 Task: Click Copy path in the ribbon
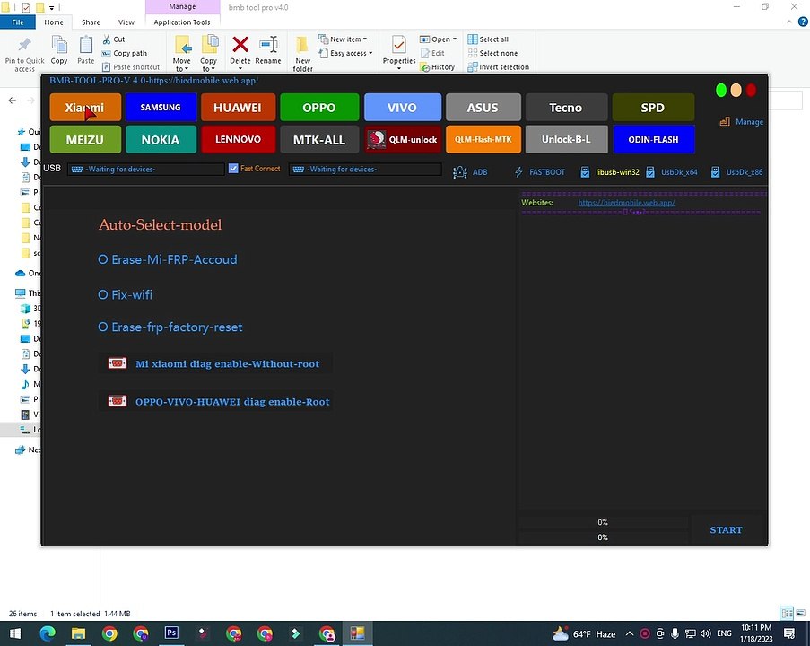click(x=125, y=53)
